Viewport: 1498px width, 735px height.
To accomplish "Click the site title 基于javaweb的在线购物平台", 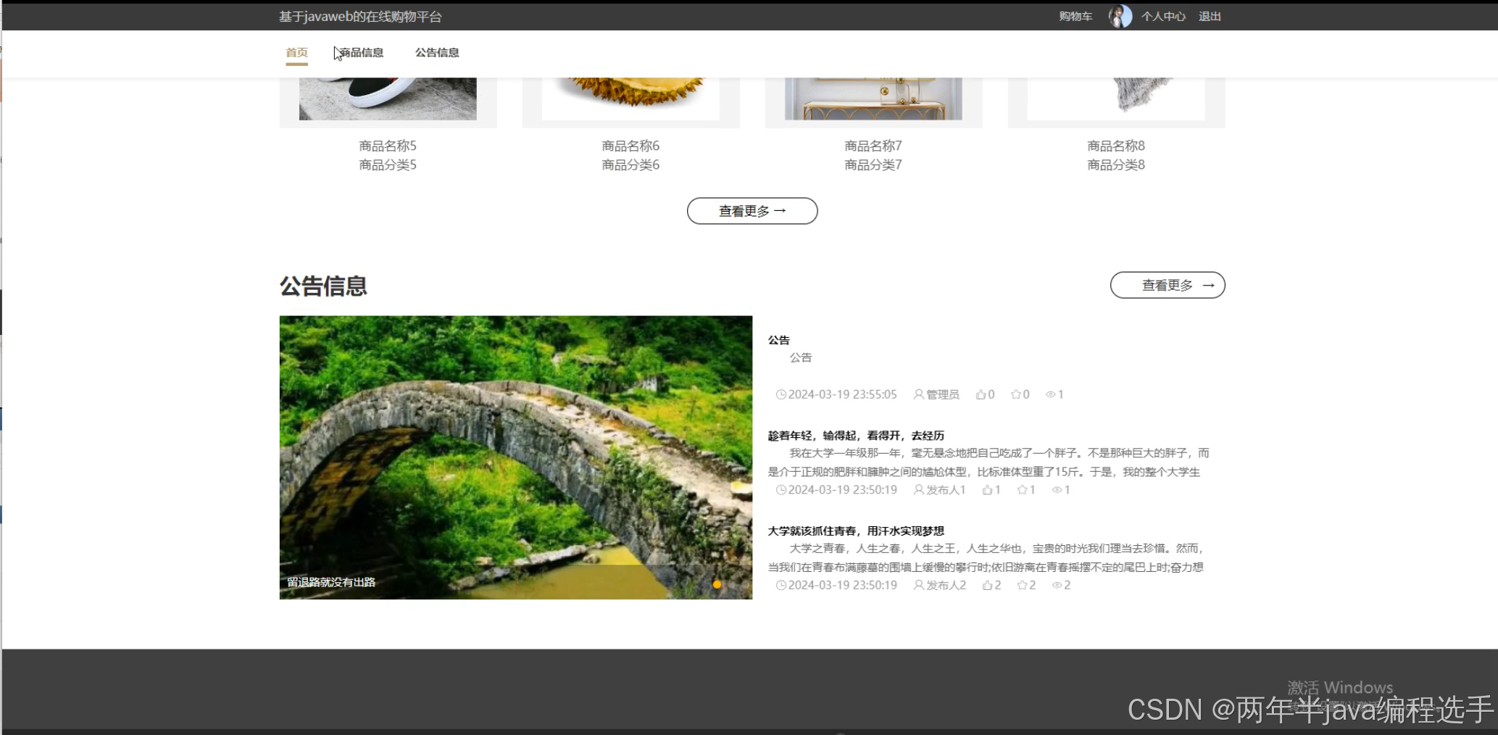I will [x=360, y=16].
